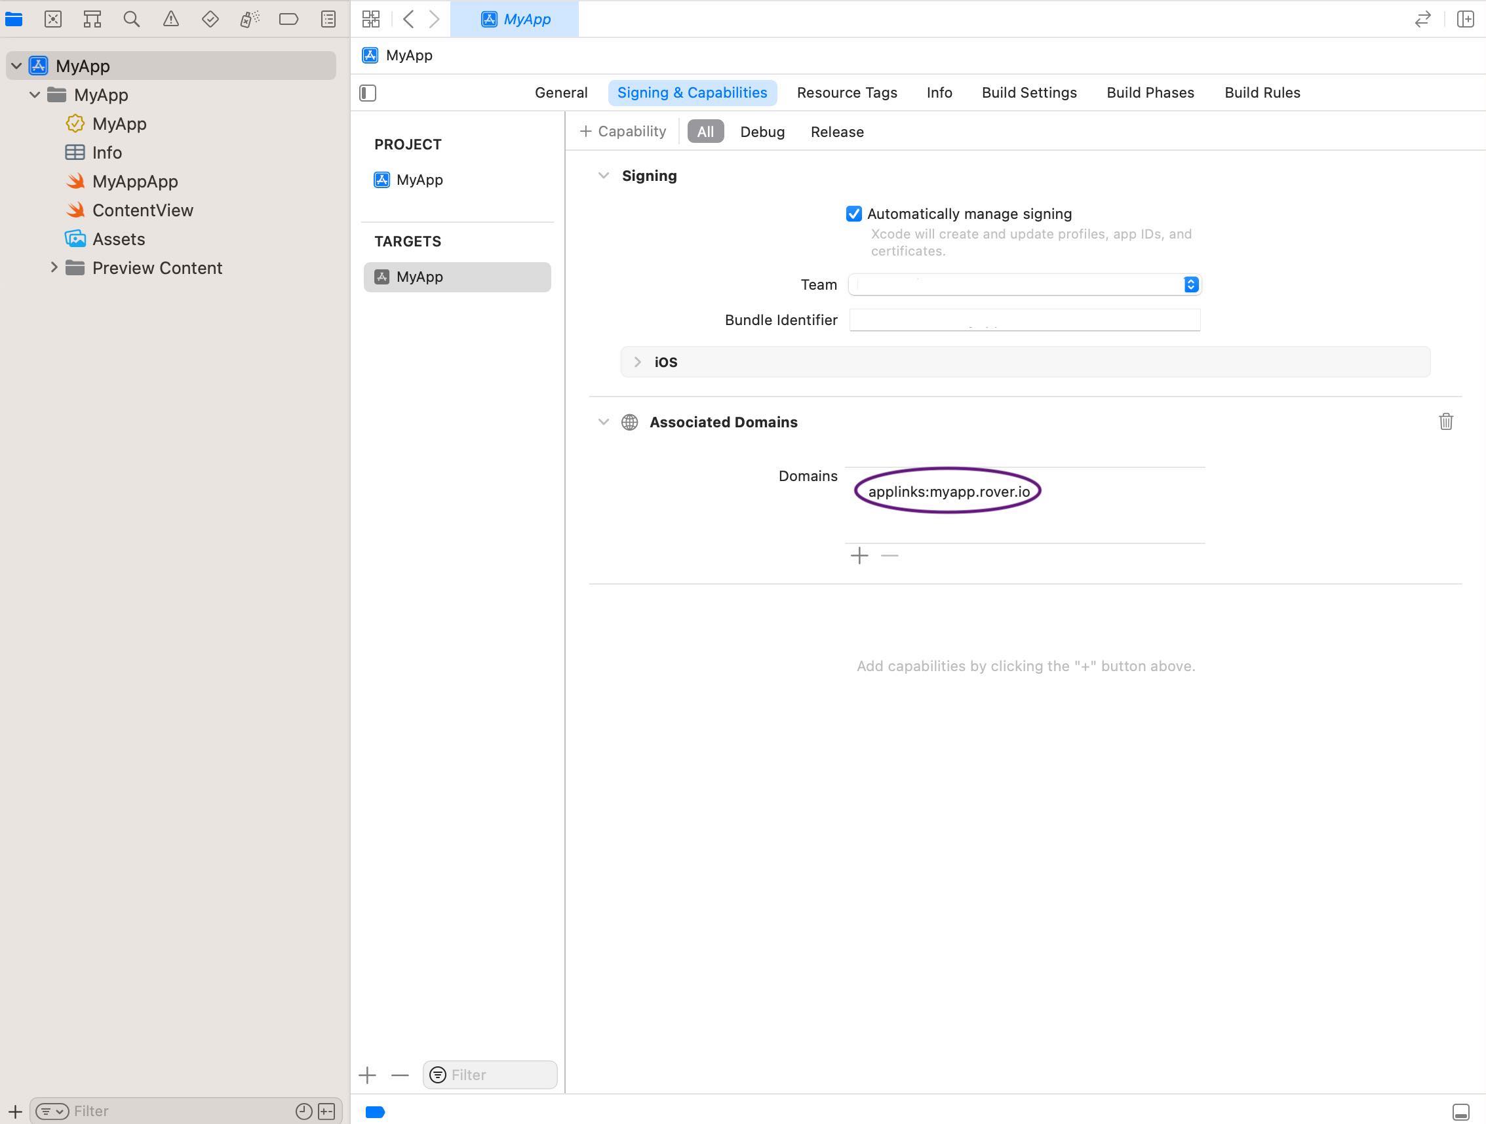1486x1124 pixels.
Task: Add an editor pane on right
Action: pyautogui.click(x=1465, y=19)
